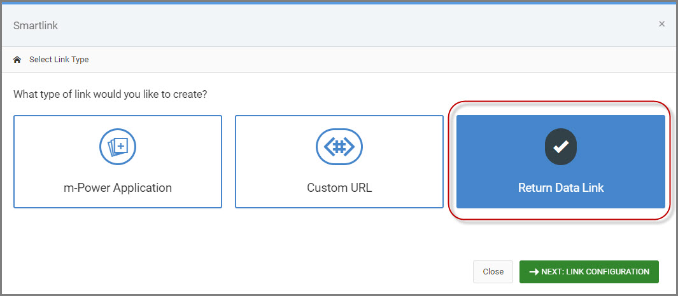The width and height of the screenshot is (678, 296).
Task: Click the "What type of link" question text
Action: click(111, 94)
